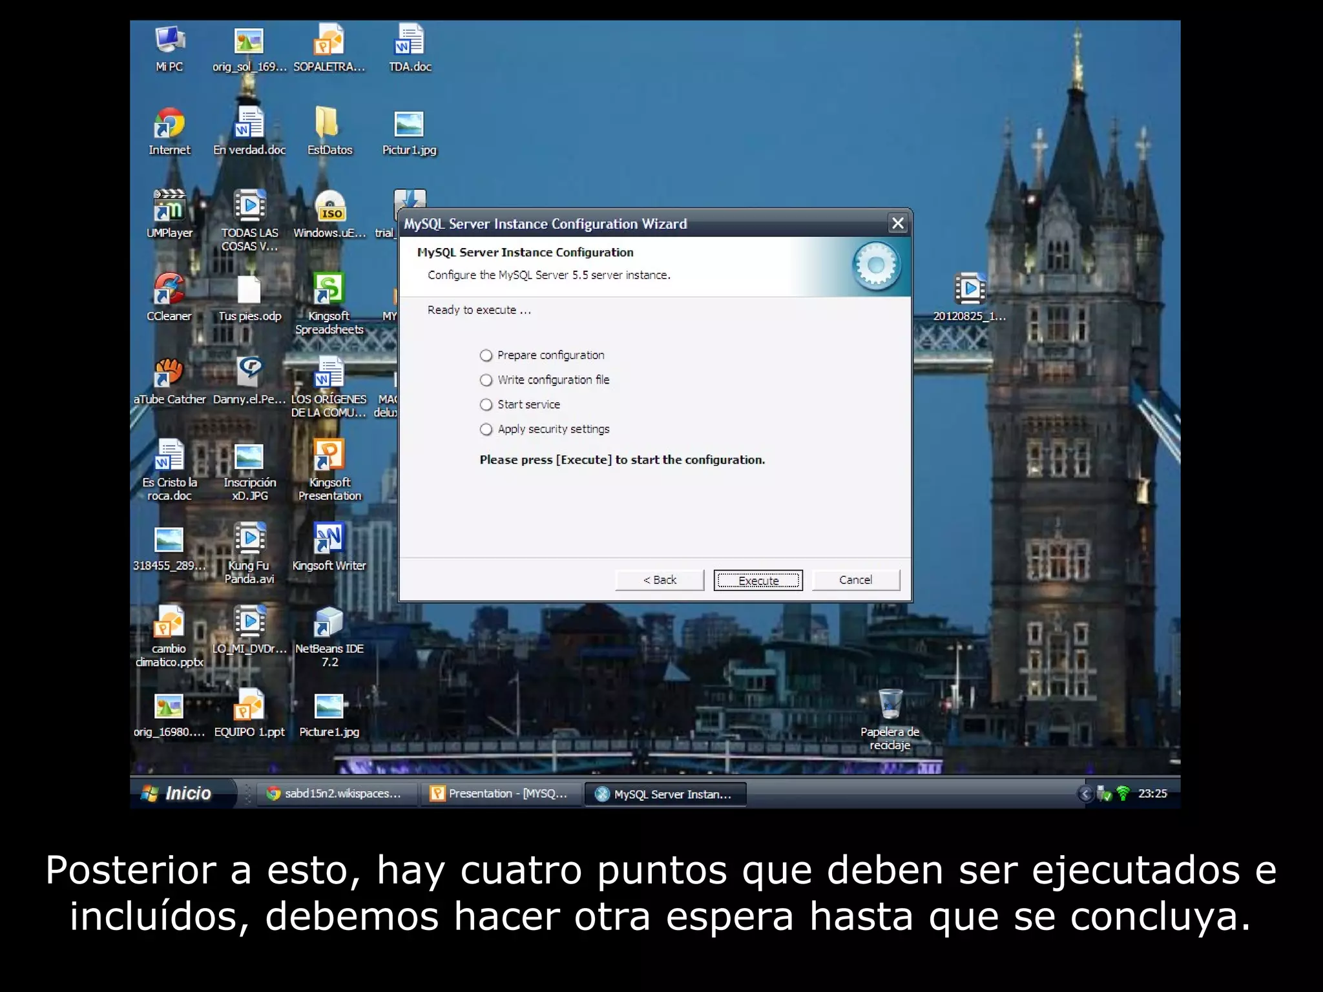Select the orig_sol_169 image file icon
Screen dimensions: 1323x992
pyautogui.click(x=249, y=41)
